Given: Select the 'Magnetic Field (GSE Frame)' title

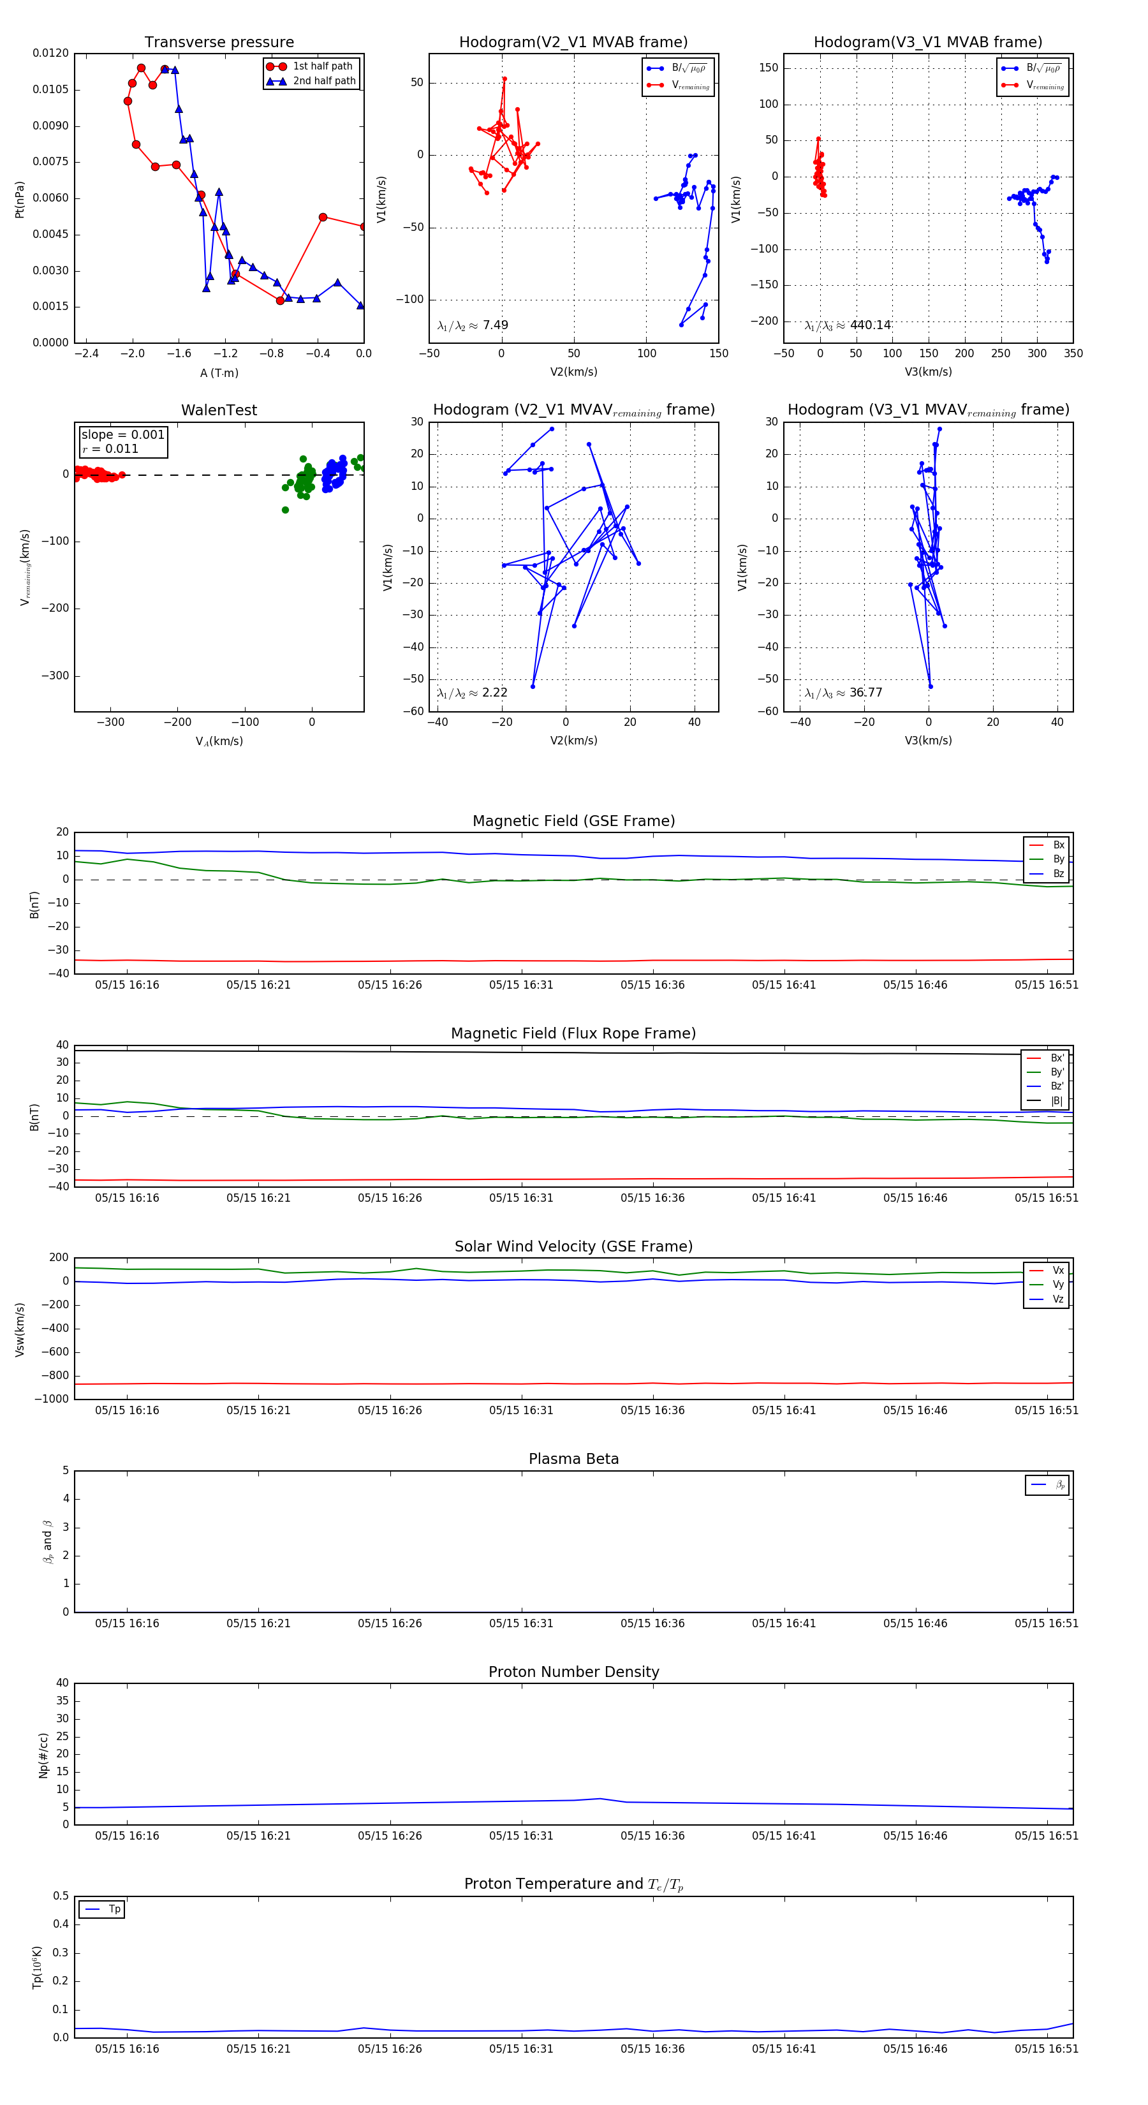Looking at the screenshot, I should [573, 821].
